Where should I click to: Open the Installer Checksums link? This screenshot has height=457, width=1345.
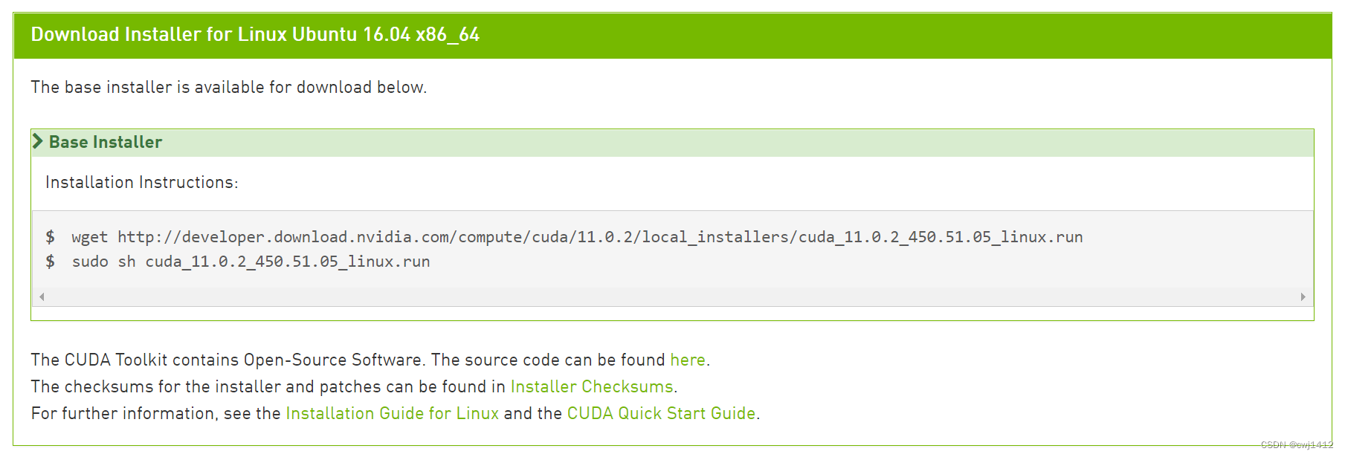(x=592, y=386)
